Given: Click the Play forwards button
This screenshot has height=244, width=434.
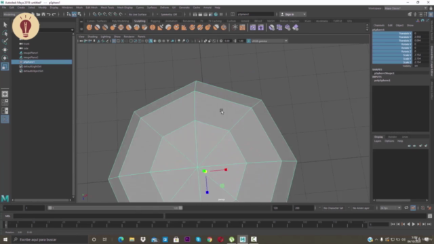Looking at the screenshot, I should click(414, 224).
